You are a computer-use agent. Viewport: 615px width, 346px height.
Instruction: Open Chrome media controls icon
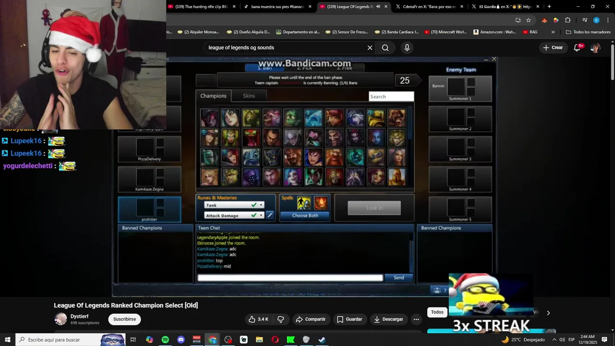[585, 20]
